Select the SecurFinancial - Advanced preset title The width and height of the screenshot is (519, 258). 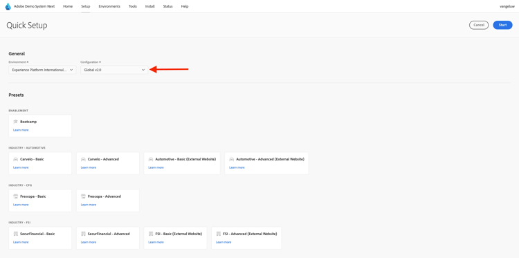[x=109, y=234]
